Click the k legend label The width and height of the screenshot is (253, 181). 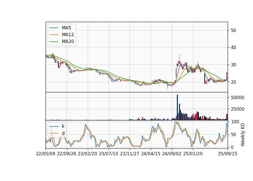click(63, 126)
